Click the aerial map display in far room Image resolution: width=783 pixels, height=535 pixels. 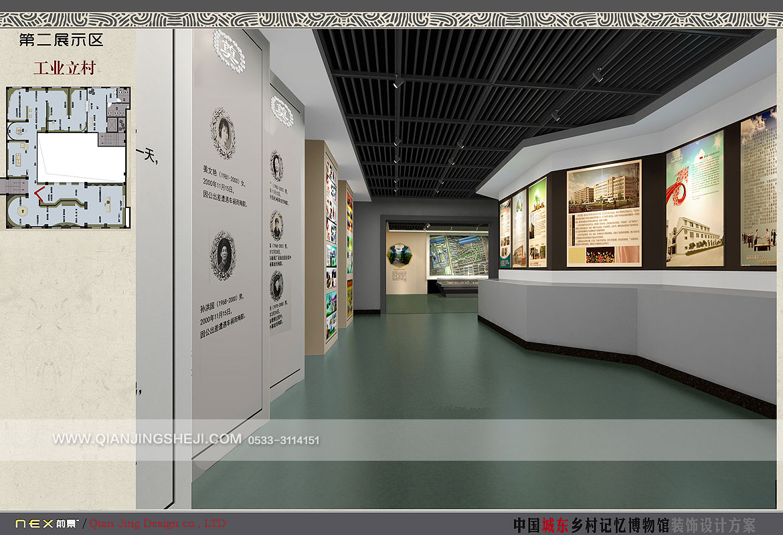[x=458, y=255]
